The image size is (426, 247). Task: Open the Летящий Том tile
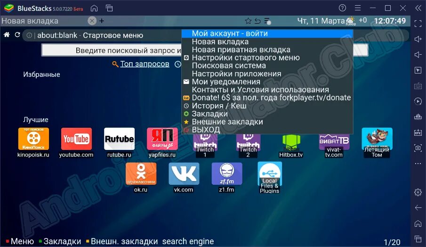(x=377, y=142)
